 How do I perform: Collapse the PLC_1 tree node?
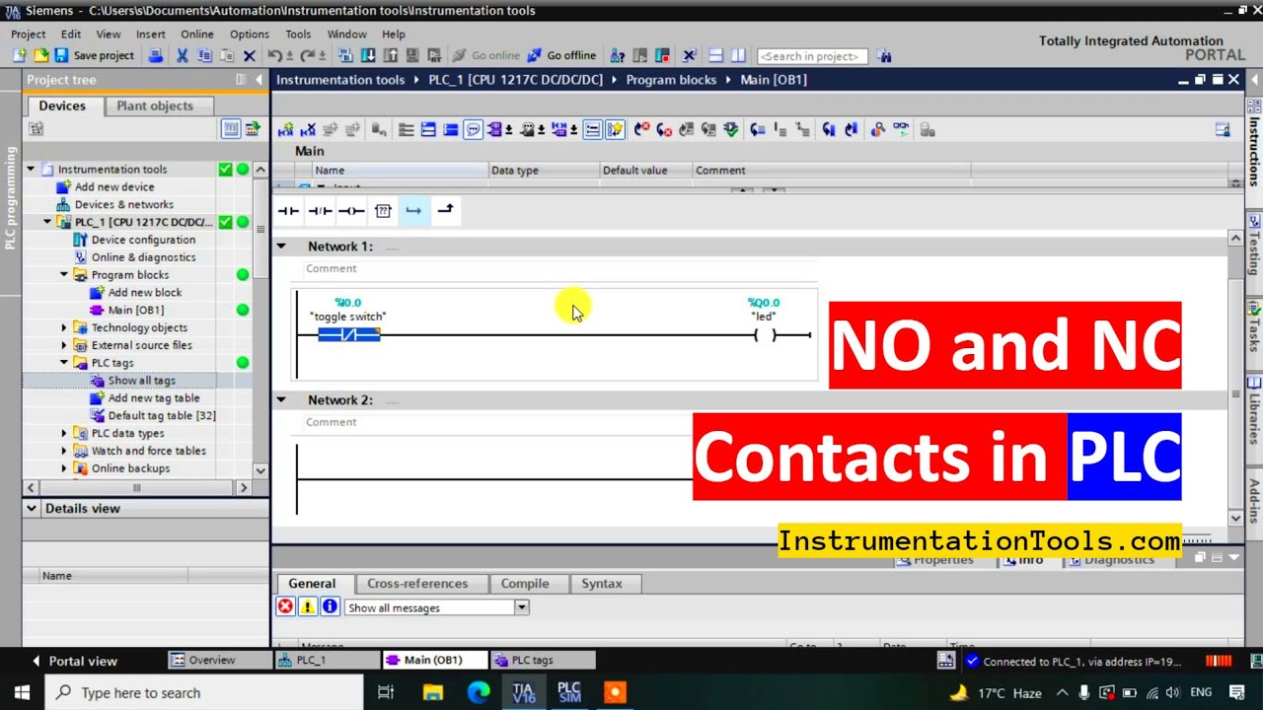pos(47,222)
